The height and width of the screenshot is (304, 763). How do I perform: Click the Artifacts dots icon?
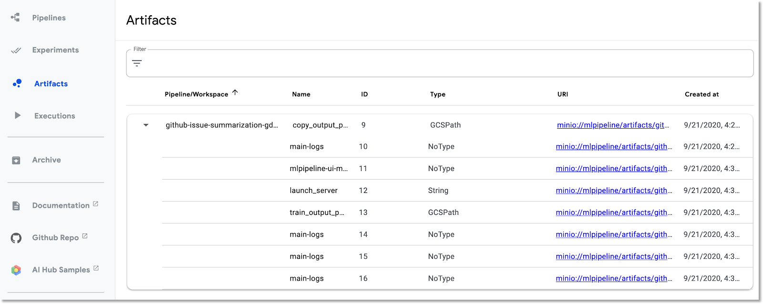(x=17, y=83)
